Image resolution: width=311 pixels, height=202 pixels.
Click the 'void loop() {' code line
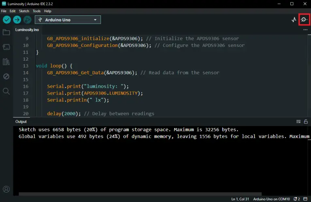54,66
